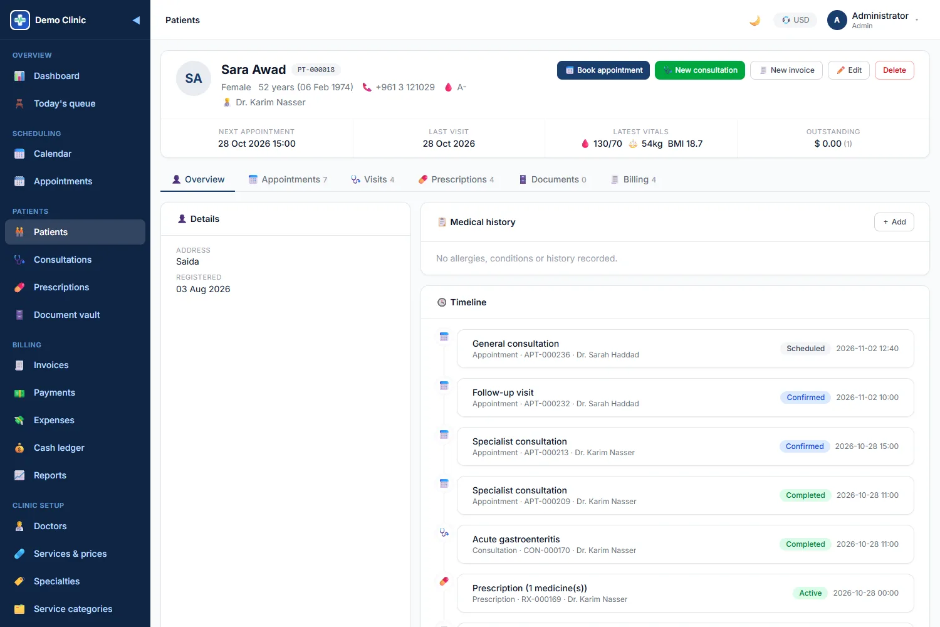940x627 pixels.
Task: Edit the patient Sara Awad
Action: (x=849, y=70)
